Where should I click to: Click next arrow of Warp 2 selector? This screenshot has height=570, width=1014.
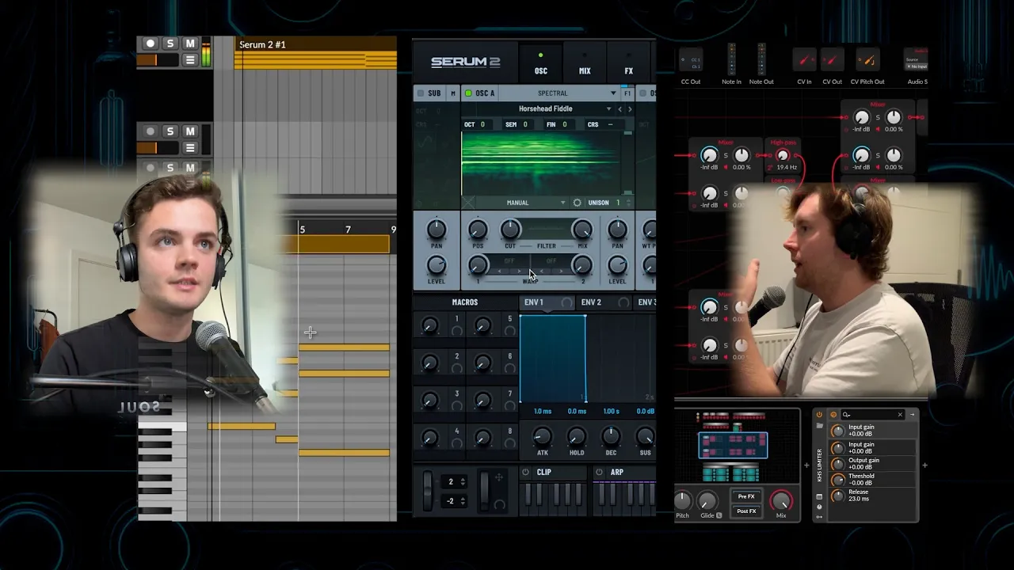(562, 272)
